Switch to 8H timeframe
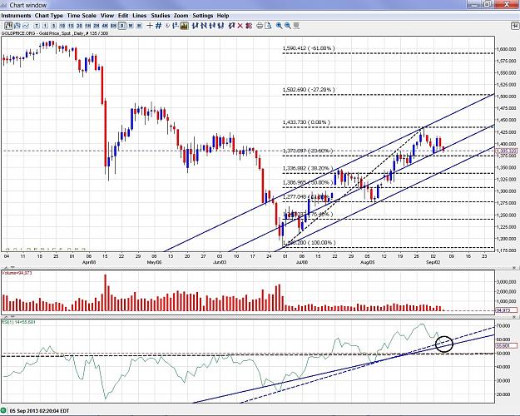 pos(113,26)
